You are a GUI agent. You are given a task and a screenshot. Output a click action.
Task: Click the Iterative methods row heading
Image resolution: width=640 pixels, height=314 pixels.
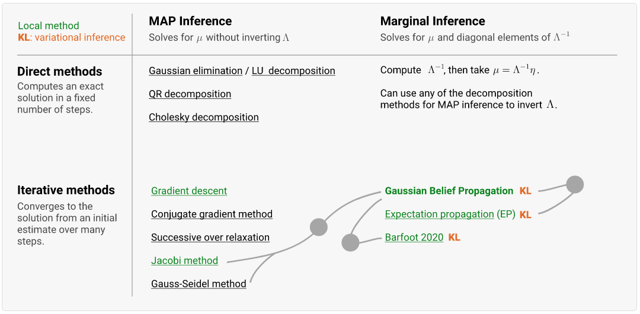click(x=66, y=190)
